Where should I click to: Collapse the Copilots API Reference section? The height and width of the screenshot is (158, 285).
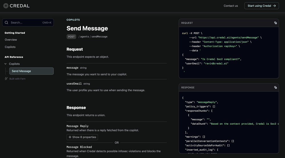(x=5, y=64)
